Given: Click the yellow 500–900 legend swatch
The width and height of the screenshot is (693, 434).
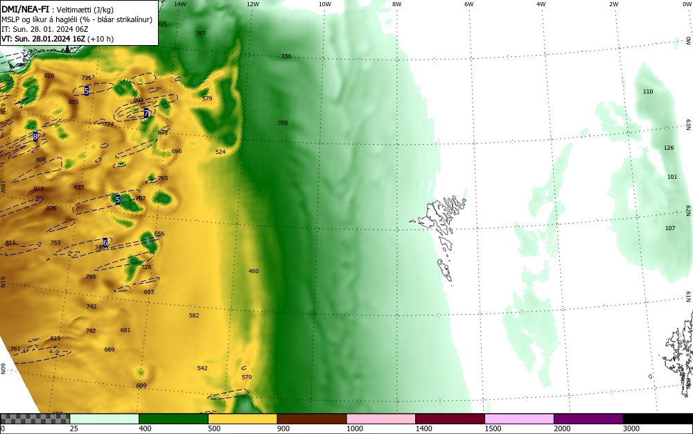Looking at the screenshot, I should coord(243,419).
